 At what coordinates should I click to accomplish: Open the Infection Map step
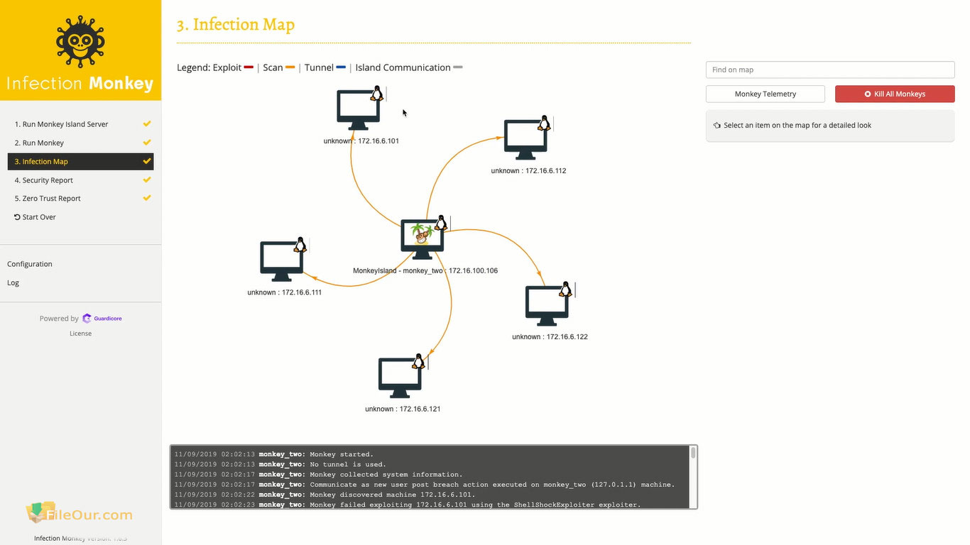[80, 161]
